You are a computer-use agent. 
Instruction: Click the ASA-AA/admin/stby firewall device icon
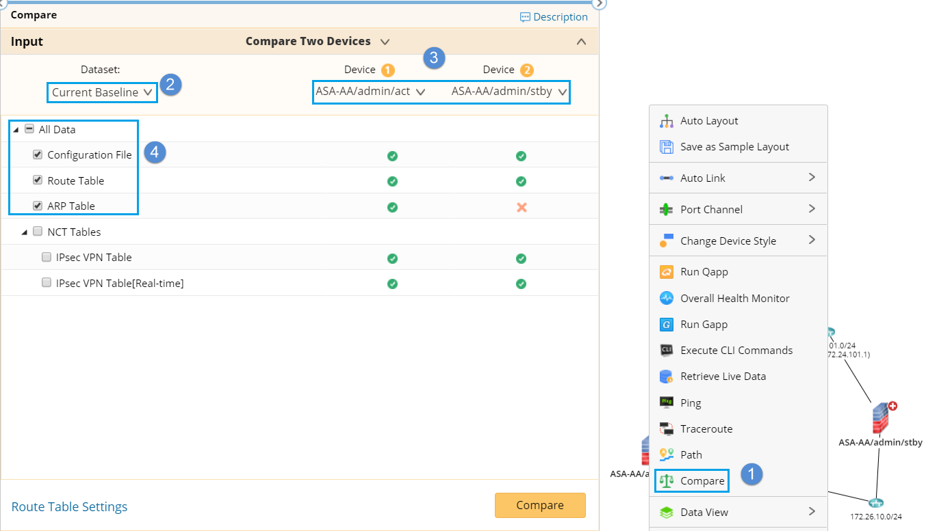pyautogui.click(x=880, y=417)
